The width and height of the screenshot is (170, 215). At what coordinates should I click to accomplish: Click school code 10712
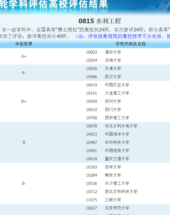click(x=91, y=192)
